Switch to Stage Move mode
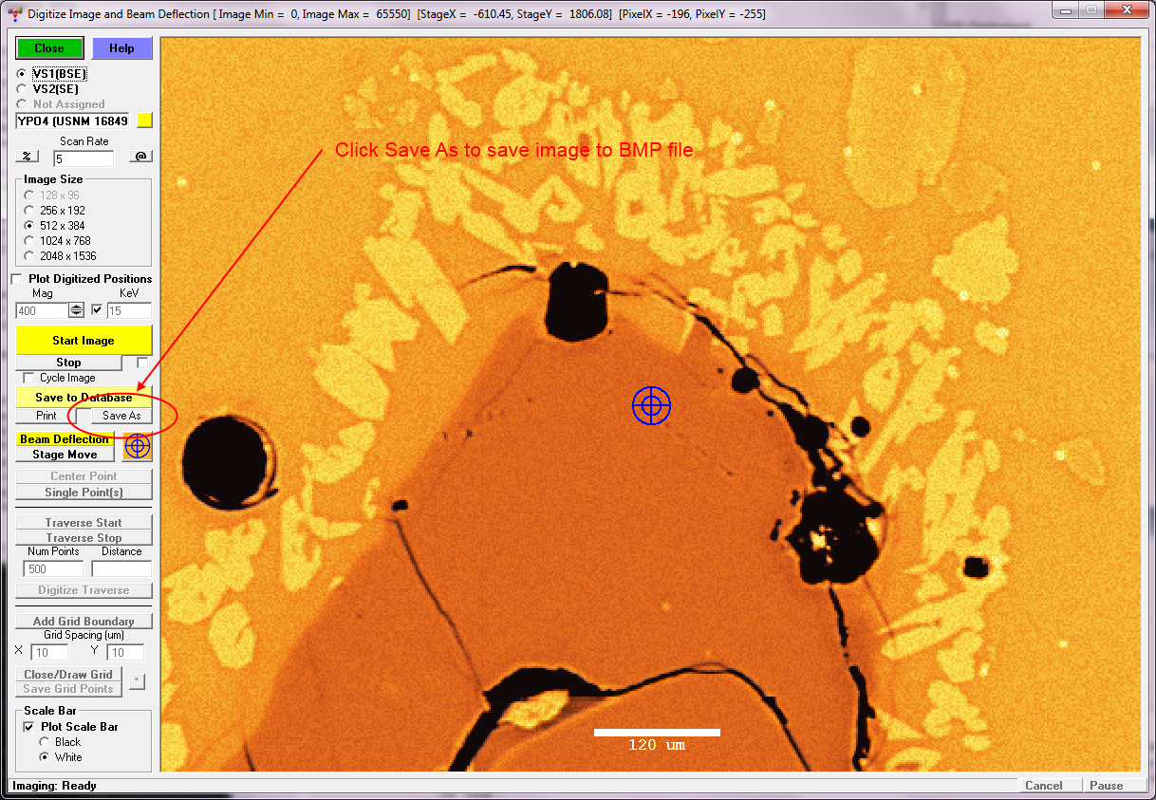This screenshot has width=1156, height=800. pos(65,455)
